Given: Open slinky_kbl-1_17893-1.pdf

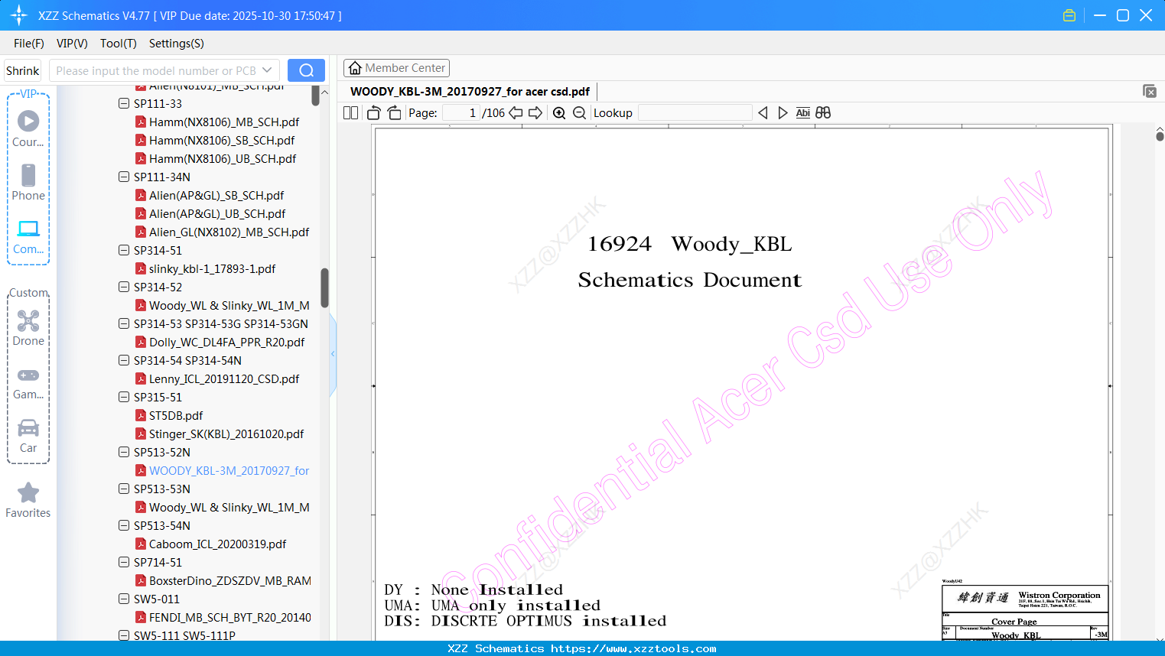Looking at the screenshot, I should coord(213,268).
